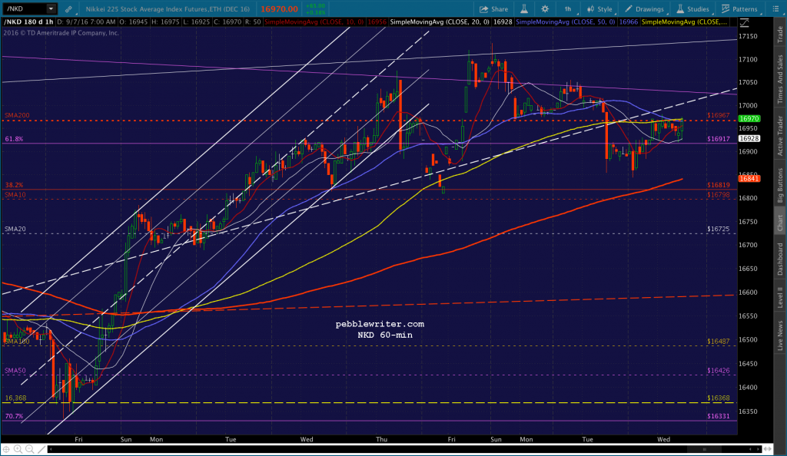Open the Style menu

click(599, 9)
